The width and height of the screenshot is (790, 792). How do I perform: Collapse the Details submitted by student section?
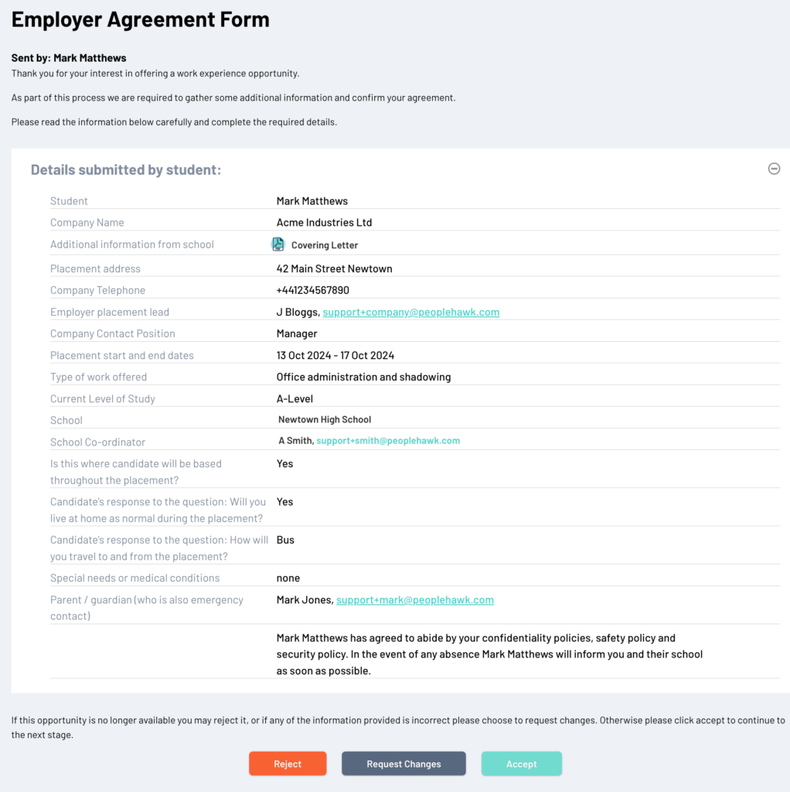[x=773, y=169]
